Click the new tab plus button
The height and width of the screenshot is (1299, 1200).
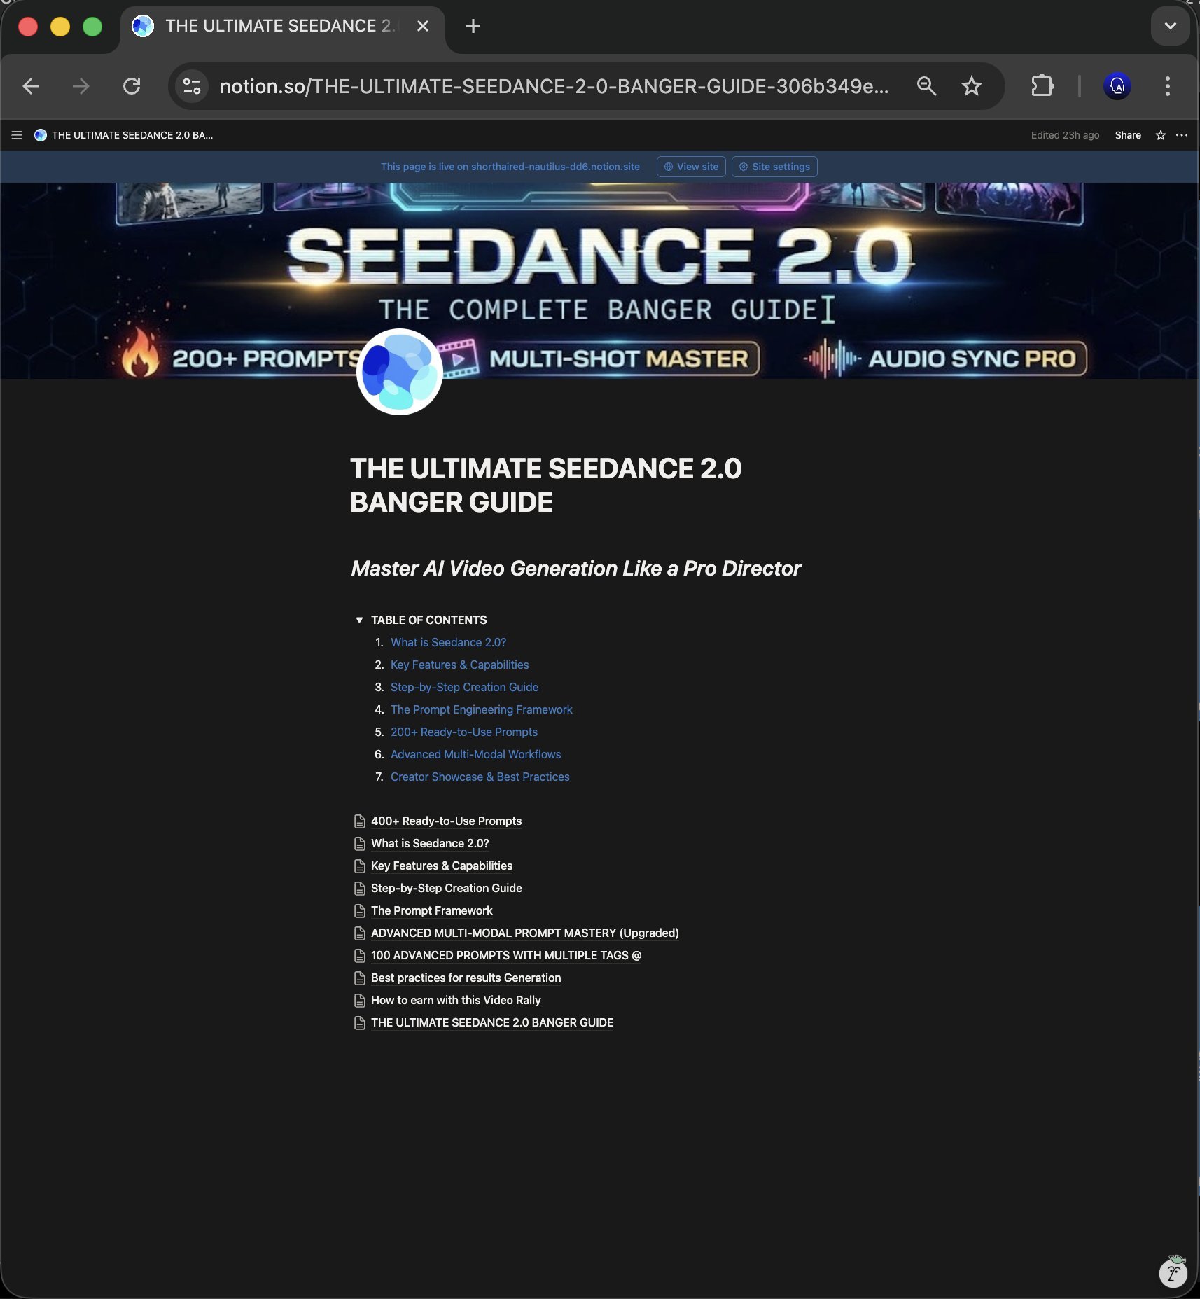(x=473, y=26)
